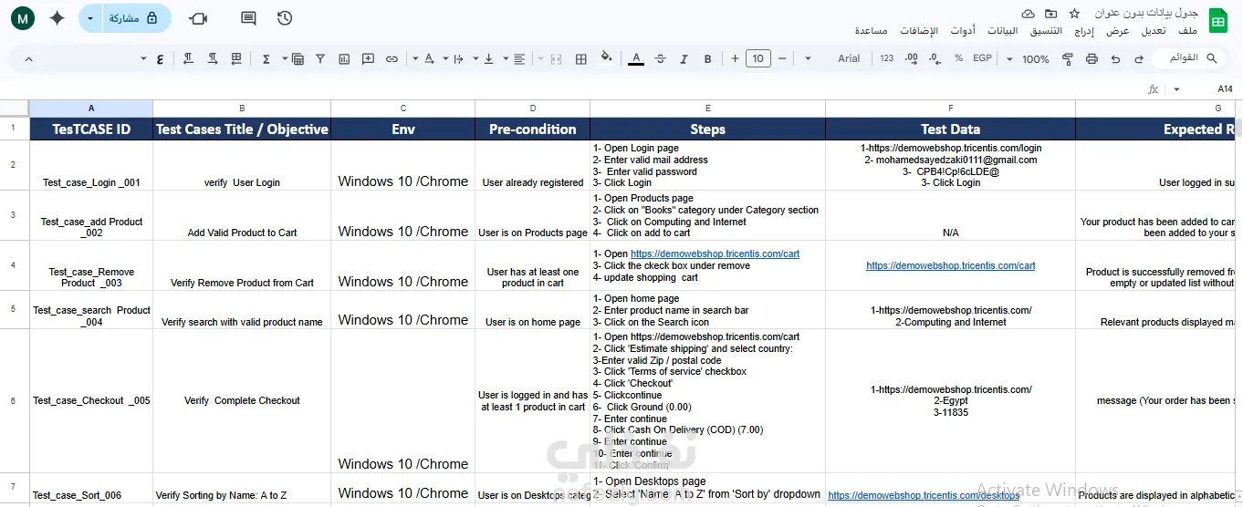Select the paint format roller
The height and width of the screenshot is (507, 1243).
pyautogui.click(x=1067, y=58)
